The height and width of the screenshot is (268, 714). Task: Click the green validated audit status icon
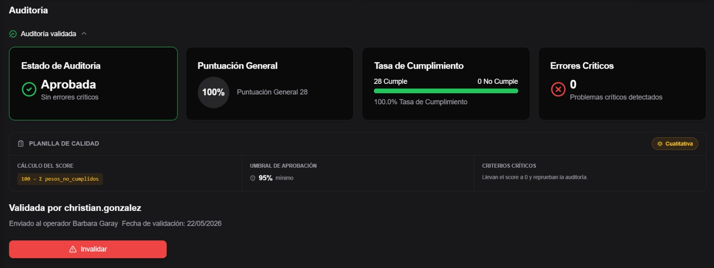(13, 34)
